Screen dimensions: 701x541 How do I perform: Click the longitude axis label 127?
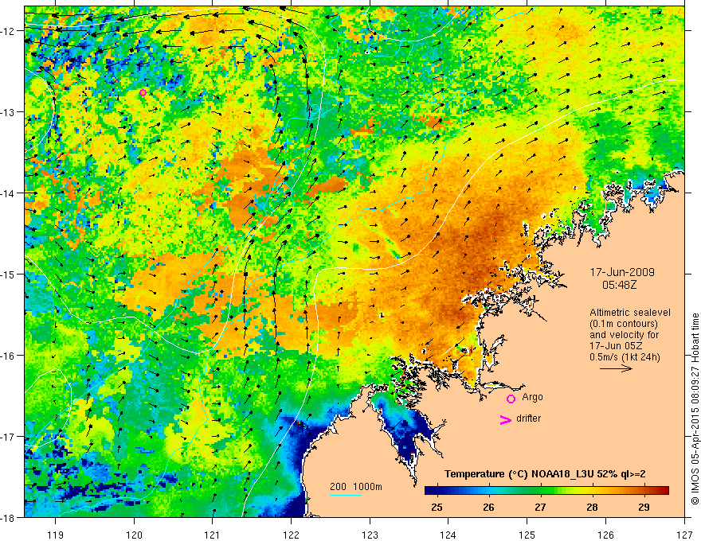[684, 535]
